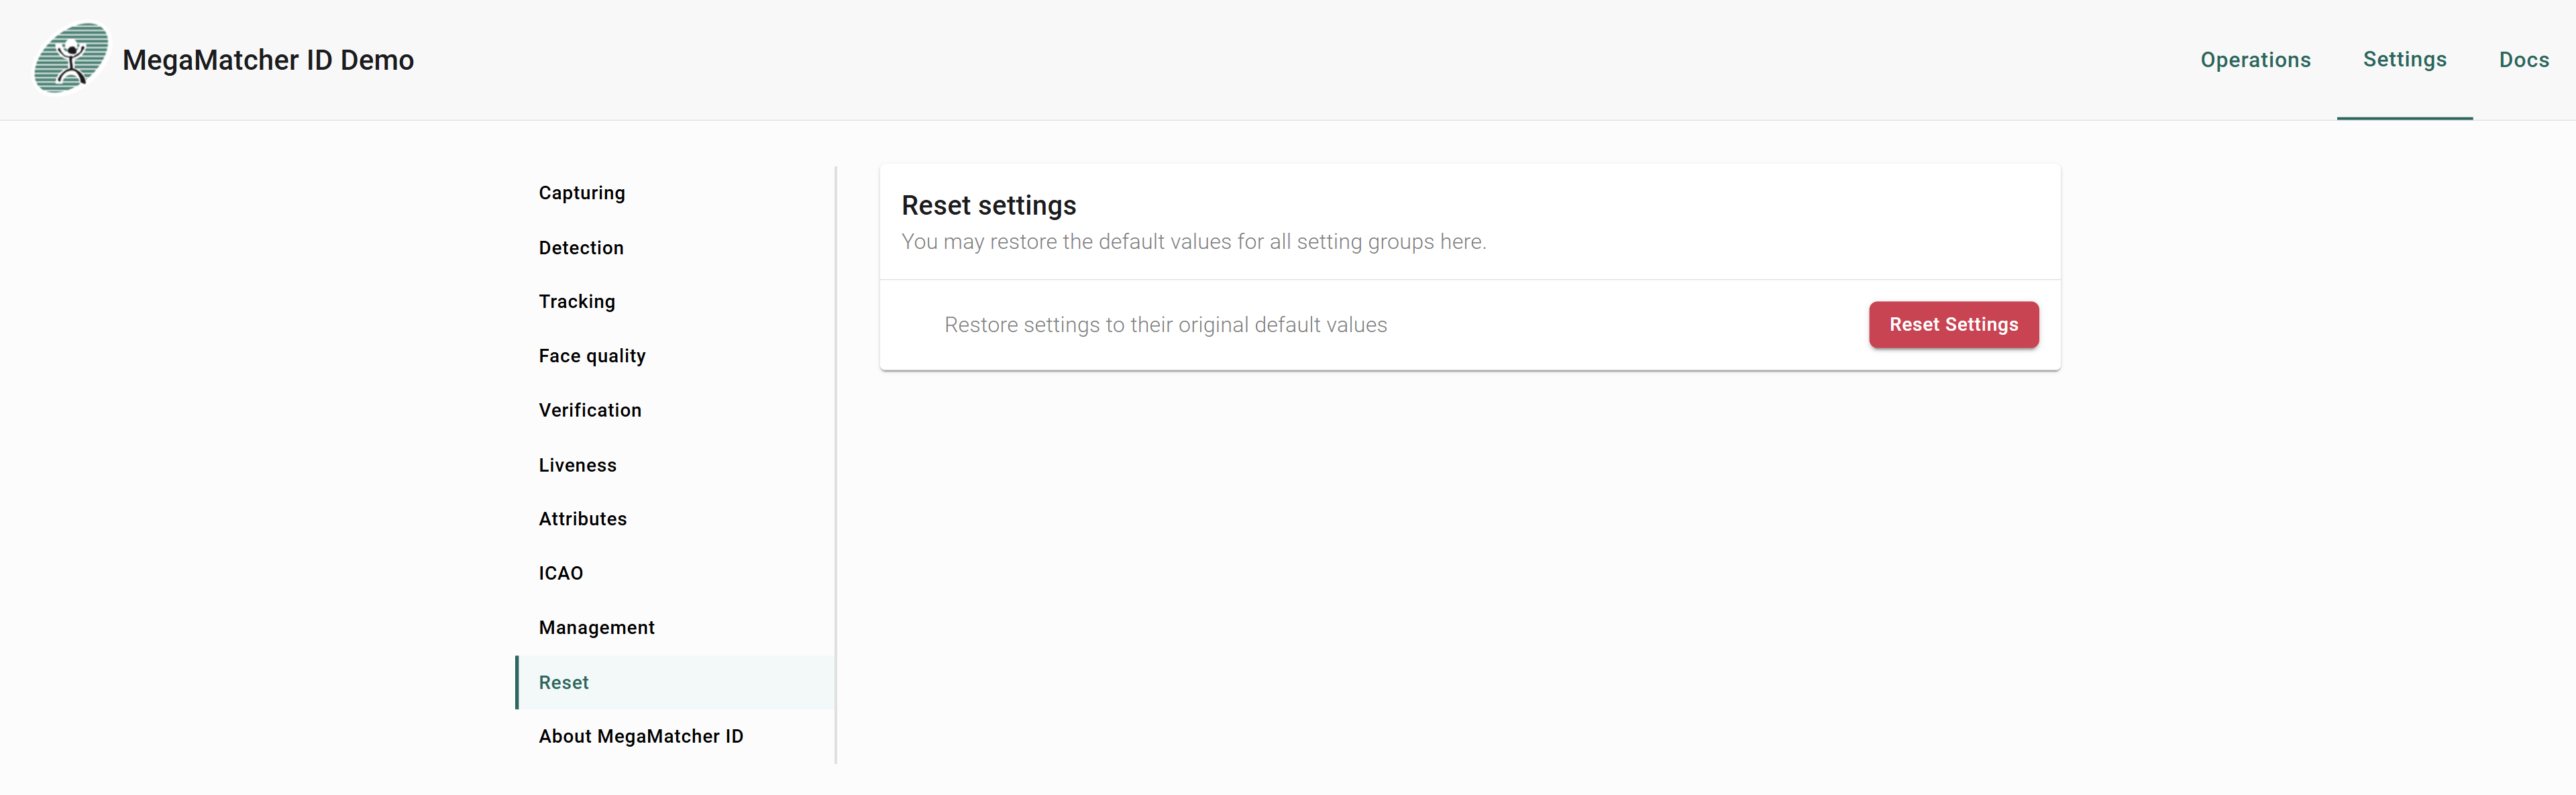Click 'You may restore the default values' description
Viewport: 2576px width, 795px height.
click(x=1193, y=242)
